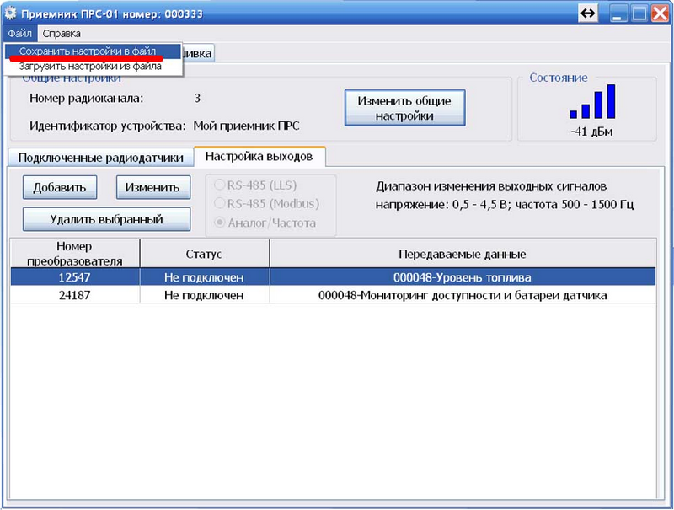Open the Файл menu

(x=19, y=33)
